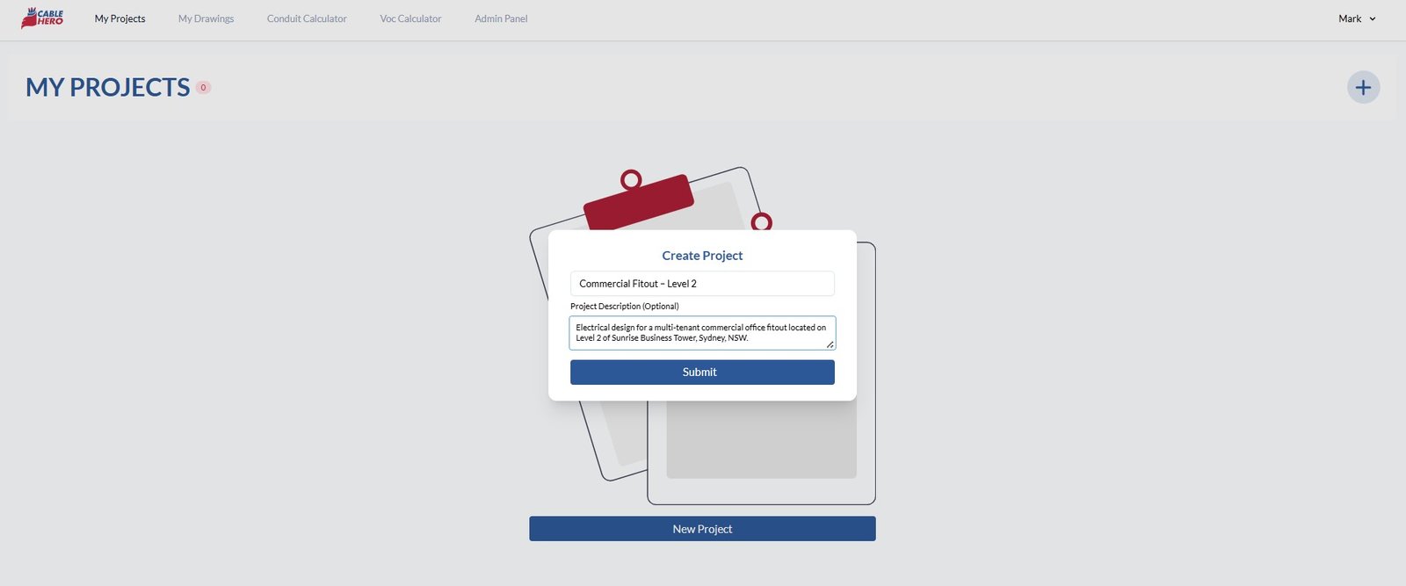Open the Voc Calculator
The image size is (1406, 586).
(x=410, y=18)
